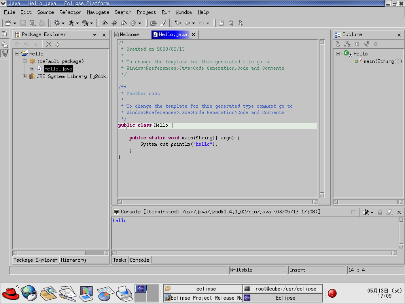Toggle Hide Non-Public Members in Outline
This screenshot has width=405, height=304.
pyautogui.click(x=376, y=44)
